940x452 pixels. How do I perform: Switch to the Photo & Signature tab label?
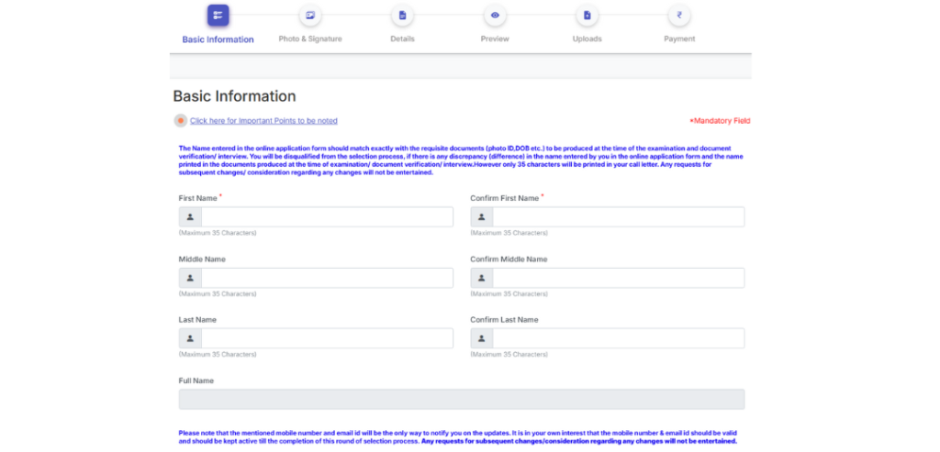(310, 39)
